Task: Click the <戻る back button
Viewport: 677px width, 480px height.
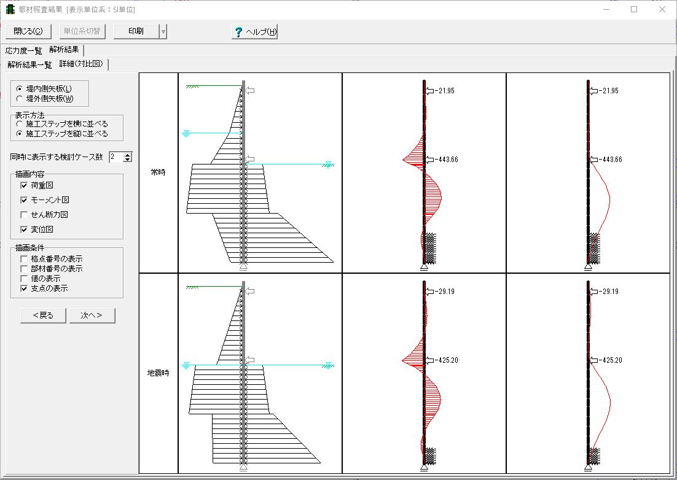Action: (43, 315)
